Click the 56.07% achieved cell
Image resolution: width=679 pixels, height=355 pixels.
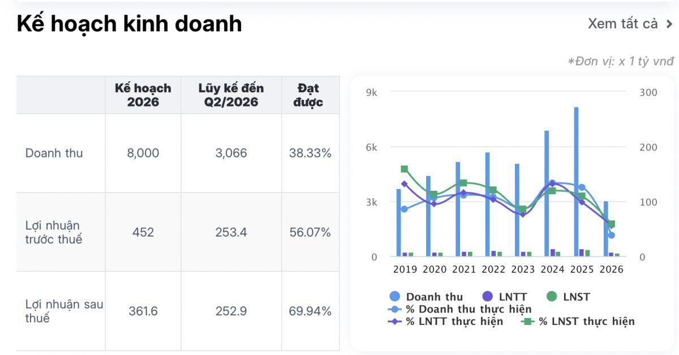click(x=311, y=232)
